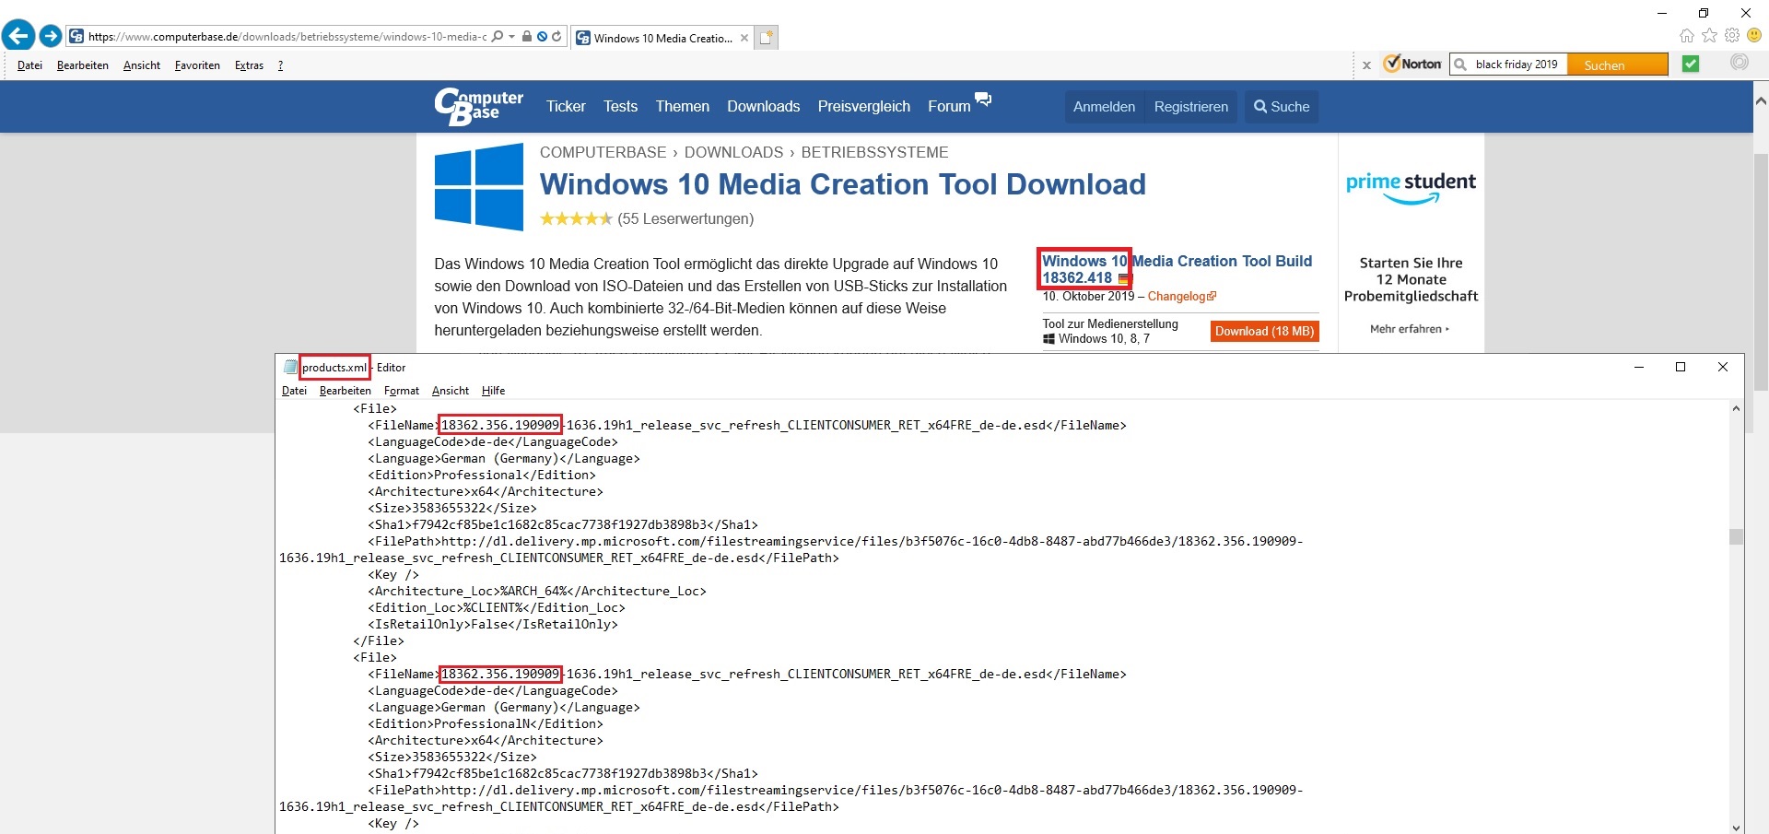Open the Editor Datei menu
Image resolution: width=1769 pixels, height=834 pixels.
click(294, 391)
